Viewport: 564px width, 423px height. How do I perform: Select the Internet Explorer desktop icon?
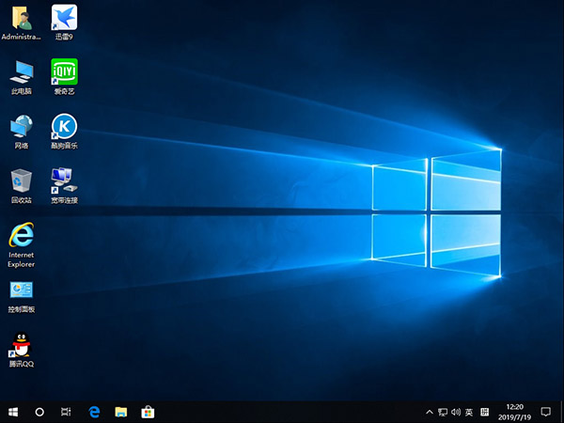point(22,245)
